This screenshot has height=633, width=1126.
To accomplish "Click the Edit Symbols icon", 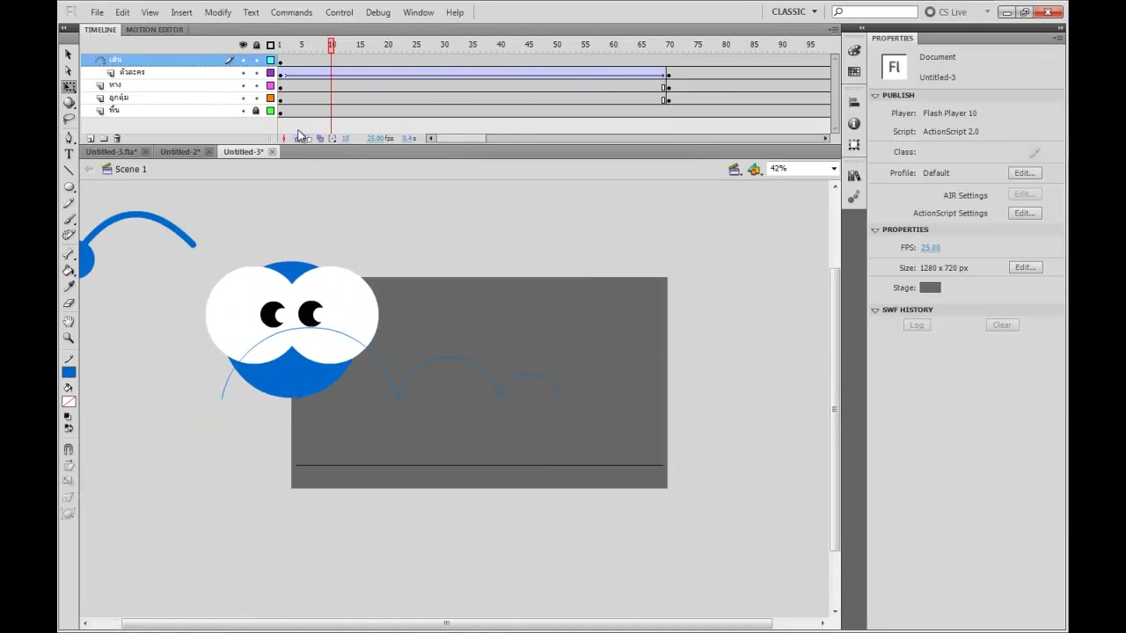I will pos(754,169).
